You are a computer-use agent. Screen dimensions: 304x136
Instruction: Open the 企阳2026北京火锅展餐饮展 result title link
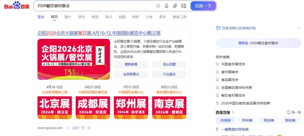99,33
